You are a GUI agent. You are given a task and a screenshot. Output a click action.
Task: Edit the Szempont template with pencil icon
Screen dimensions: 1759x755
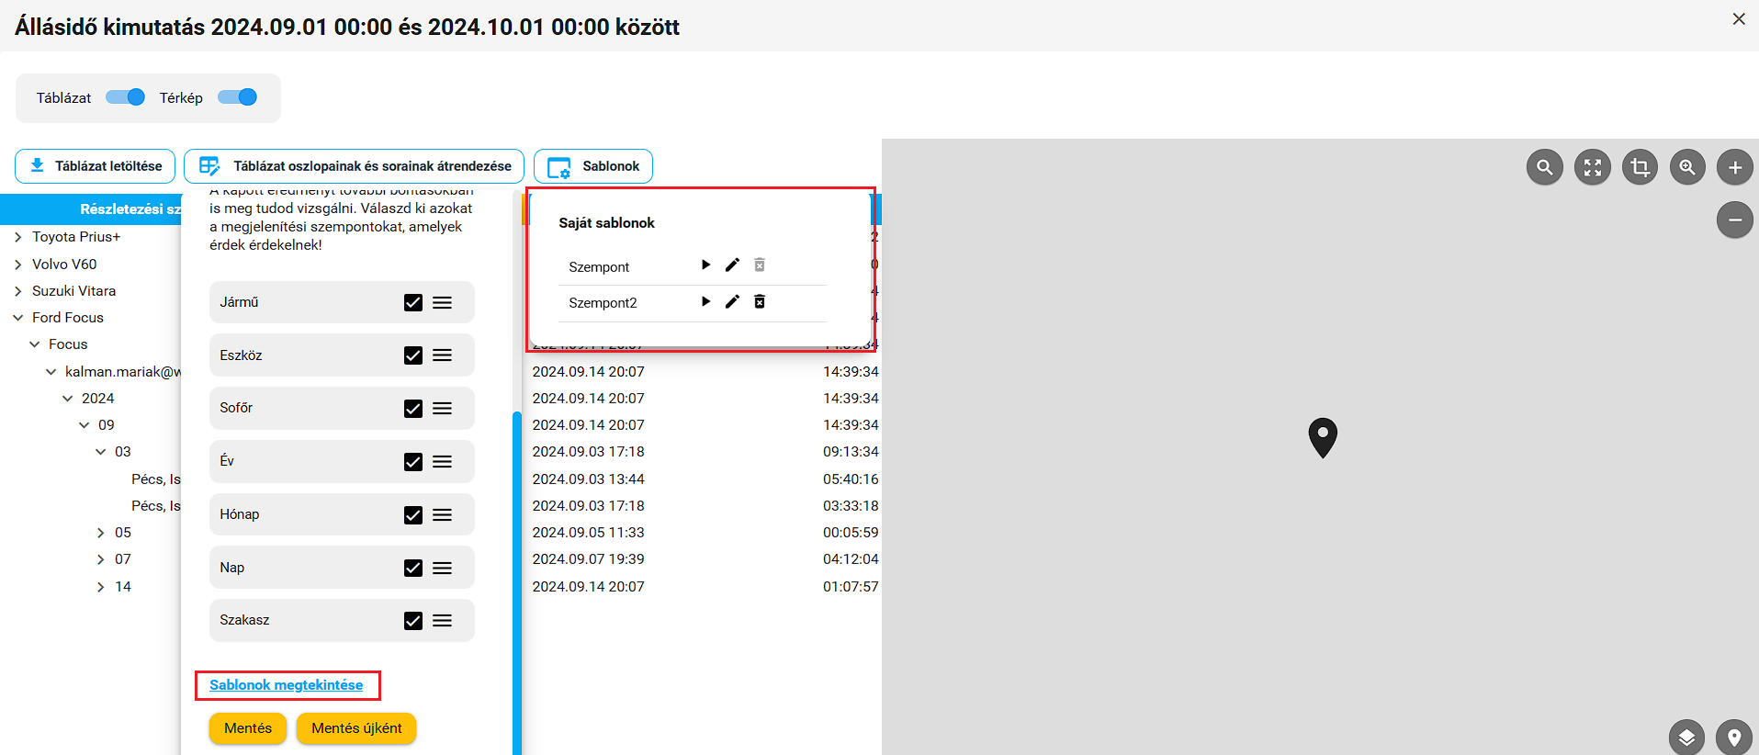732,265
